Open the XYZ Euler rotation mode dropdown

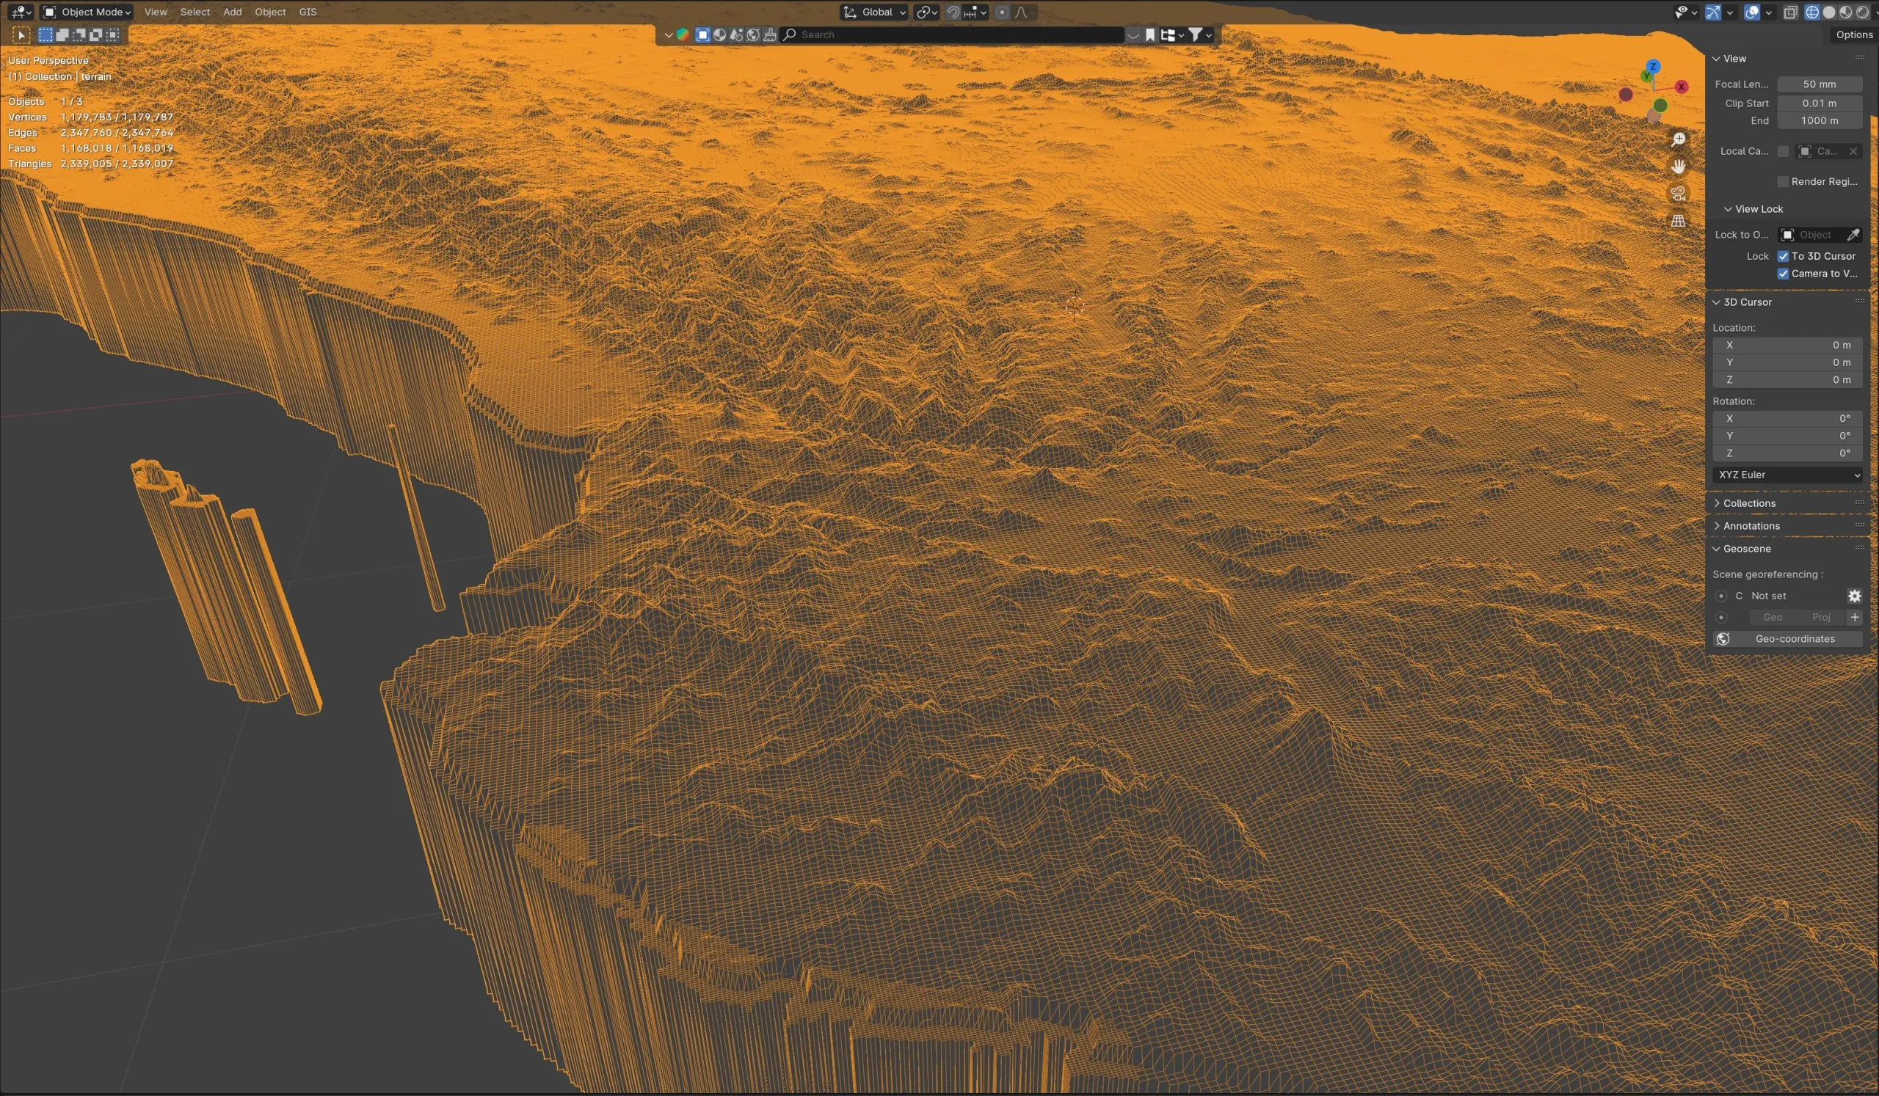click(x=1787, y=475)
